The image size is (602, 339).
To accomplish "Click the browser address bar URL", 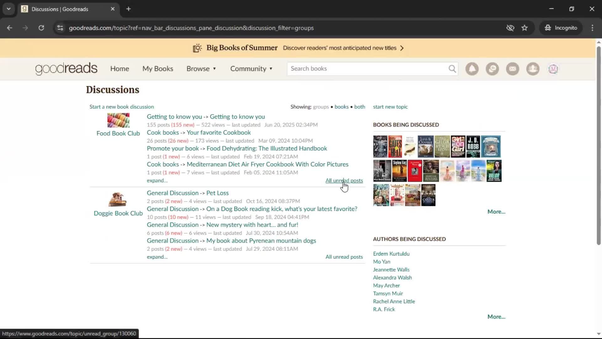I will (x=191, y=28).
